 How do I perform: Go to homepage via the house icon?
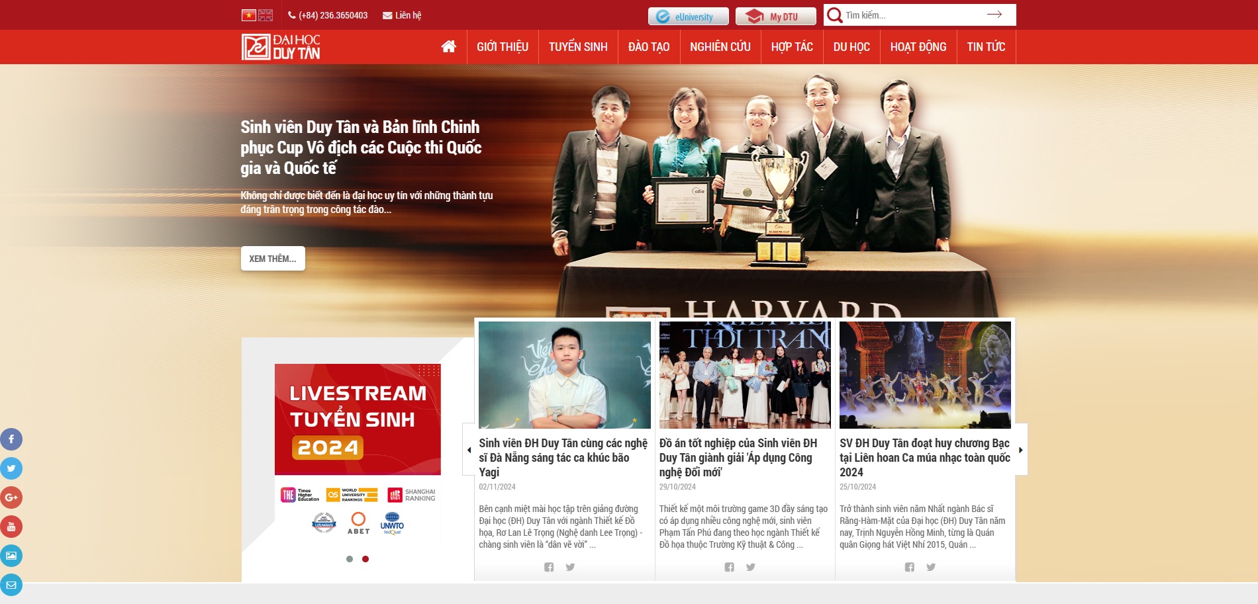tap(449, 46)
